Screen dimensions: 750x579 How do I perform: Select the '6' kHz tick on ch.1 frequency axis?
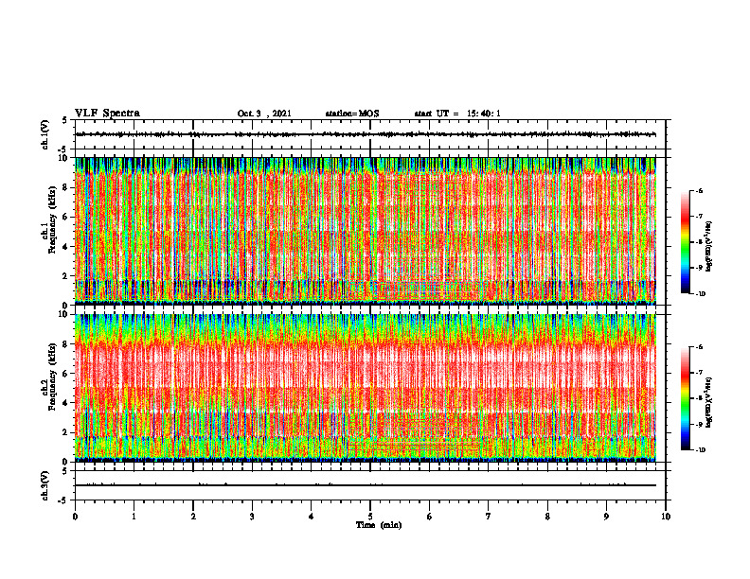click(x=66, y=217)
